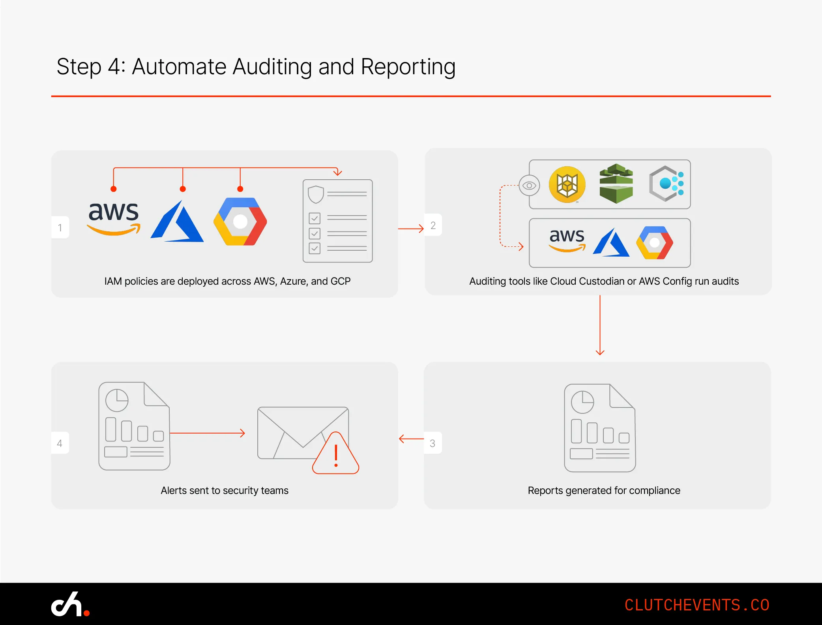Click 'Alerts sent to security teams' caption
822x625 pixels.
[x=225, y=491]
